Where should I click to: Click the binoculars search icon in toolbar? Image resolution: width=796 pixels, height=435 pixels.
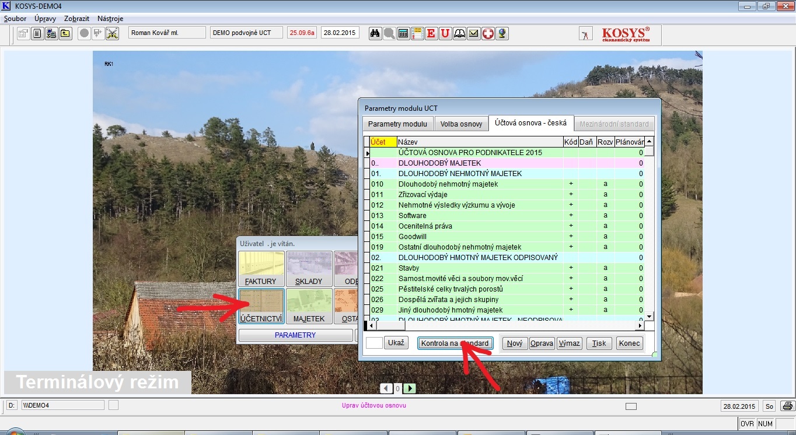(x=375, y=33)
